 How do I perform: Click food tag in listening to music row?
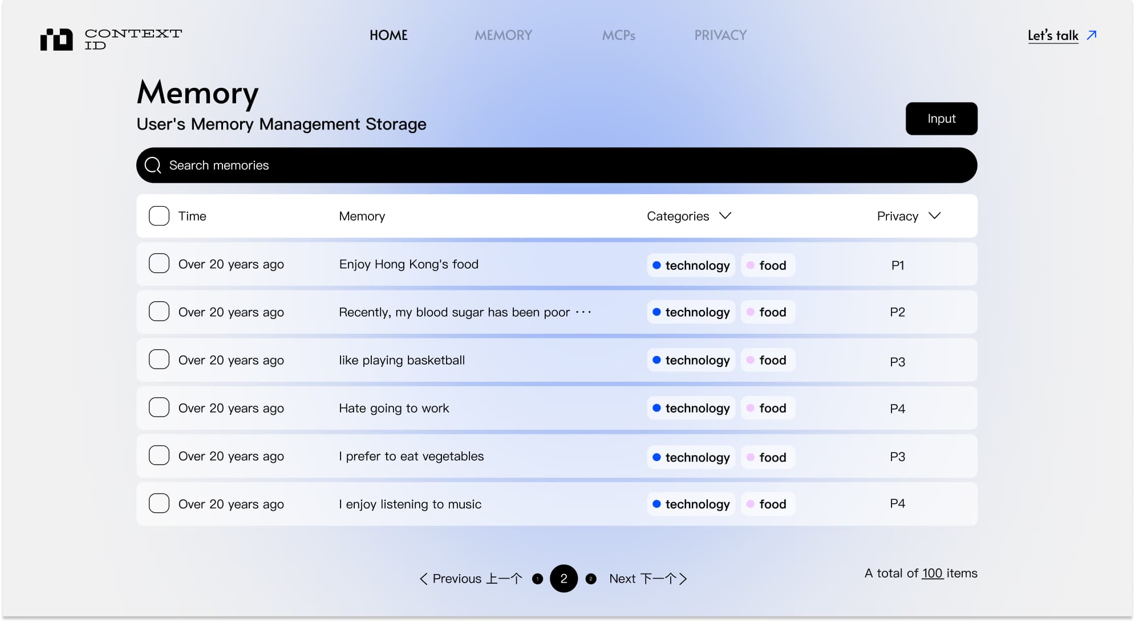768,504
